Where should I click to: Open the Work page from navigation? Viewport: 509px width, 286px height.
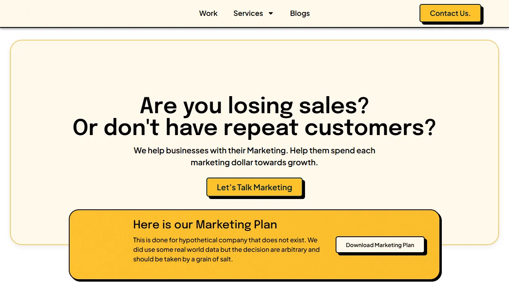(208, 14)
